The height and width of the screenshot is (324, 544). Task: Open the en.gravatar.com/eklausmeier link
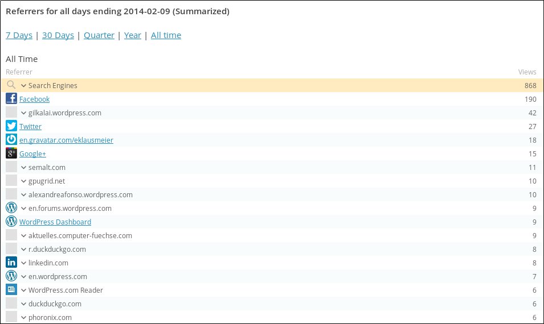coord(66,140)
